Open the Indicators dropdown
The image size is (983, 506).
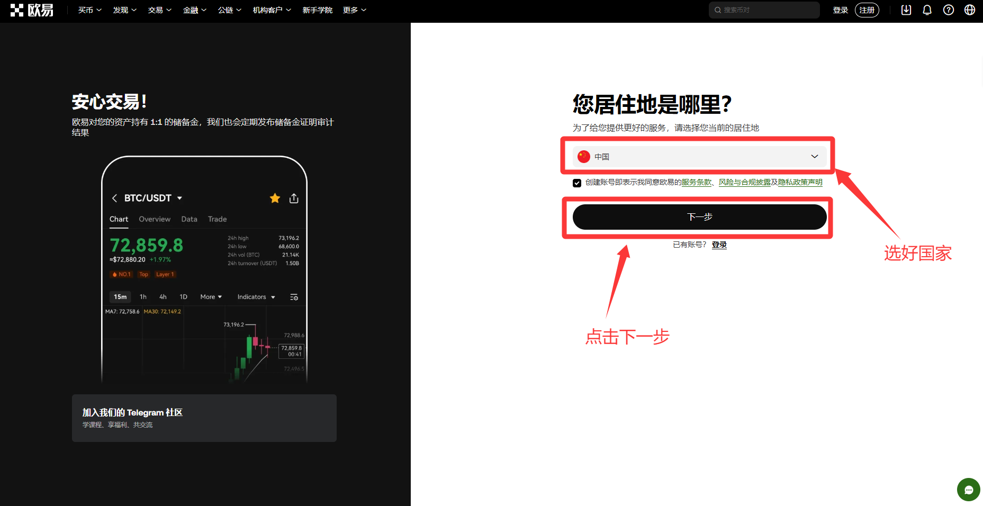pos(256,297)
